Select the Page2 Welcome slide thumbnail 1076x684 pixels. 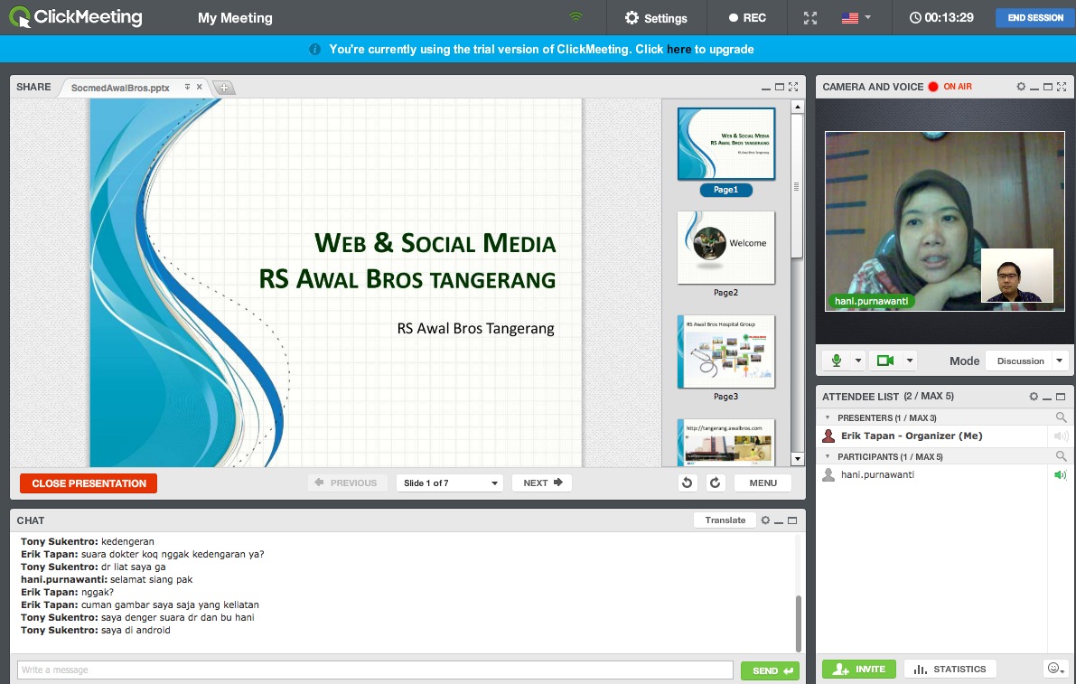[x=725, y=247]
